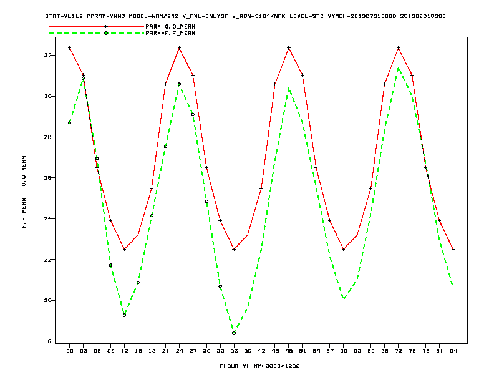Click red line peak marker at hour 24
The image size is (494, 382).
[x=179, y=48]
